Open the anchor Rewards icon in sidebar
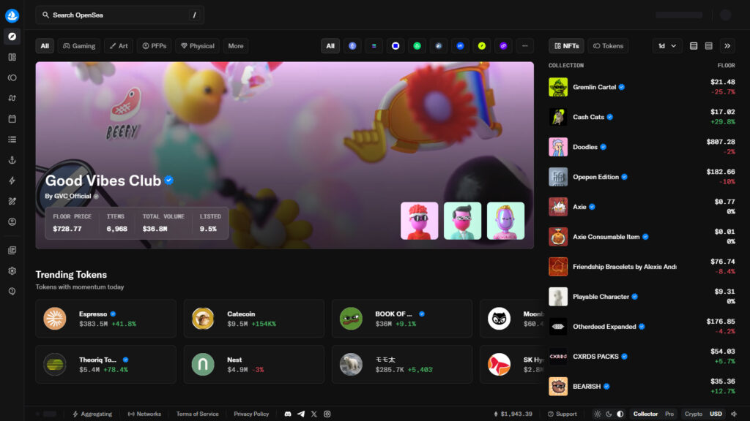Image resolution: width=750 pixels, height=421 pixels. point(12,160)
